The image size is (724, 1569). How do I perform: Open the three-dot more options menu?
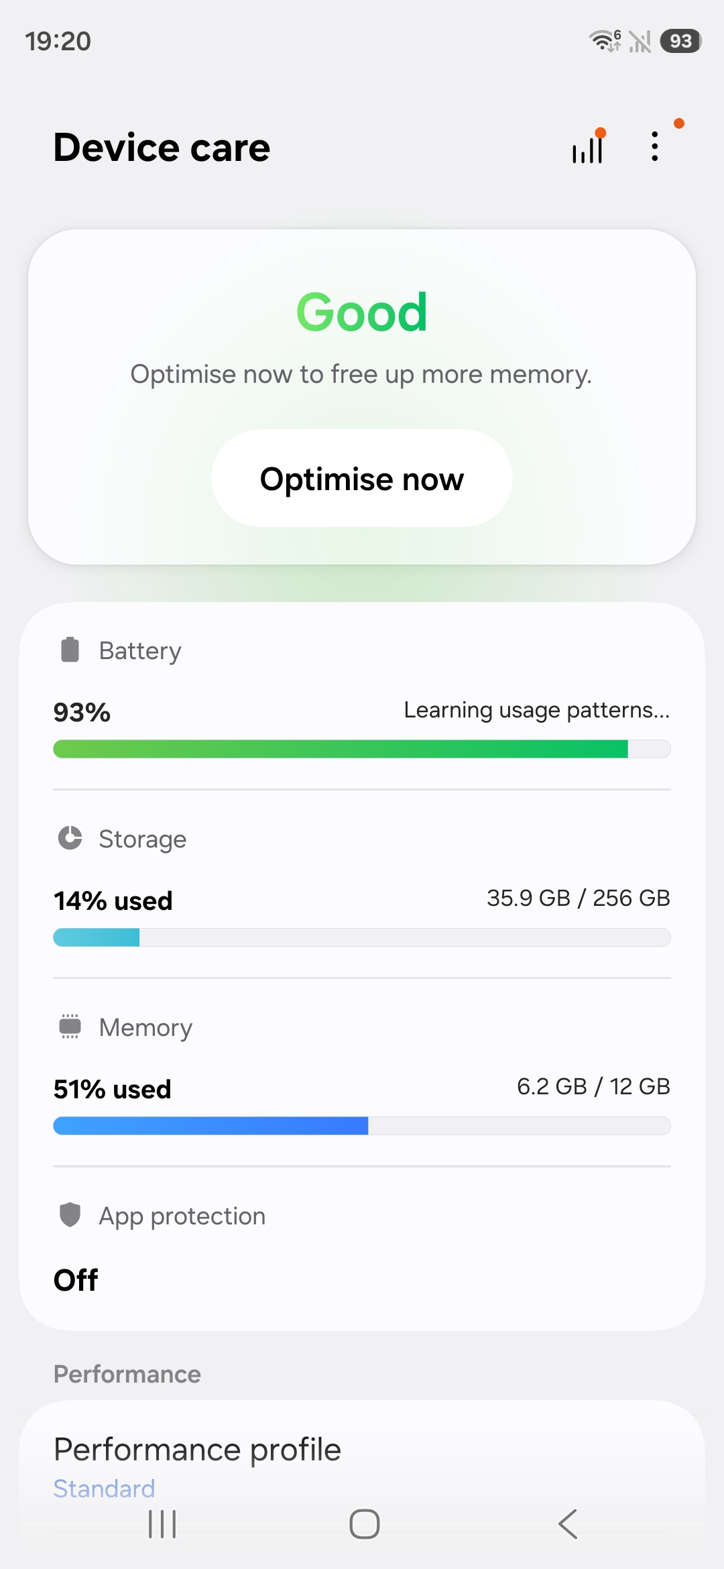(655, 146)
